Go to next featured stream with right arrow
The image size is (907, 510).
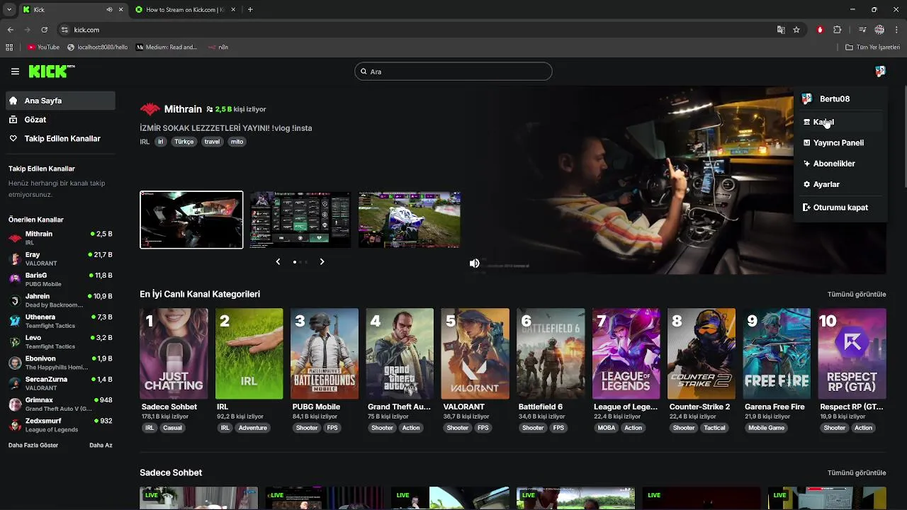pos(322,262)
